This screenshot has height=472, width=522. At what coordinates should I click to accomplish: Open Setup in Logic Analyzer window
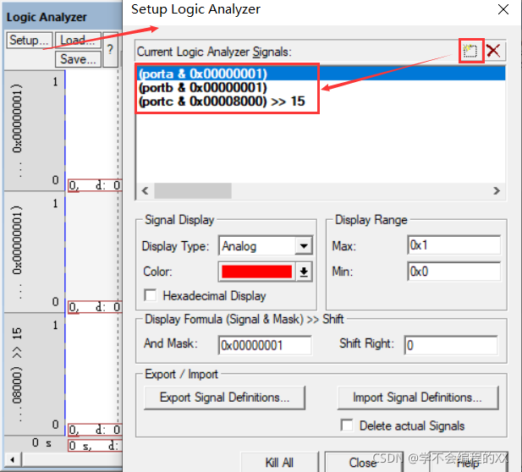point(30,41)
